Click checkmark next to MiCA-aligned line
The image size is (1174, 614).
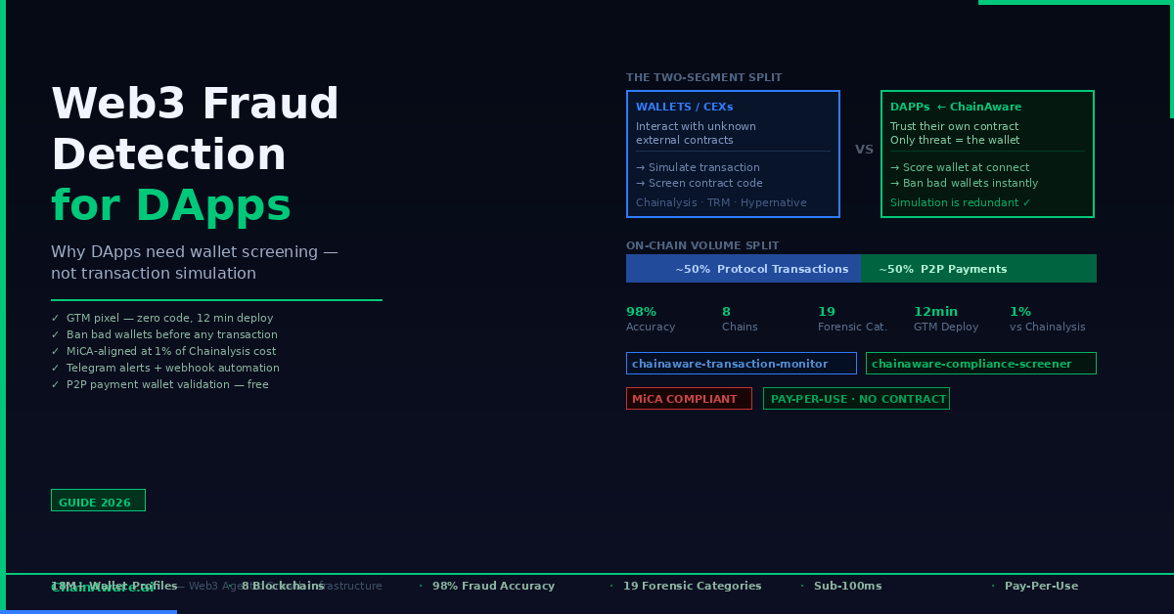[55, 352]
